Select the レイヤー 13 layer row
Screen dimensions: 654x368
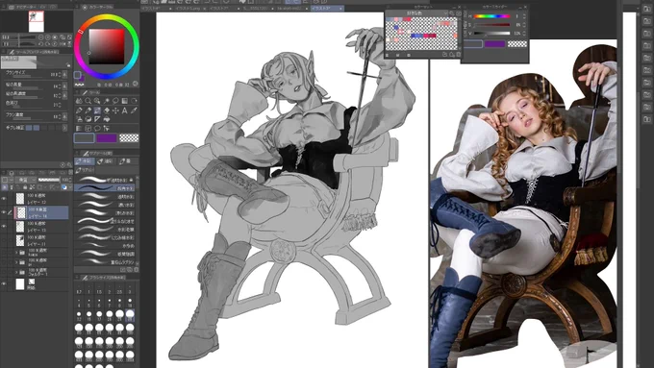(41, 227)
